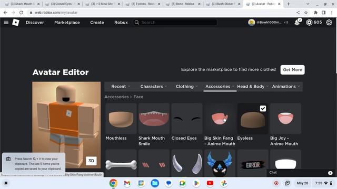Open YouTube from the shelf
This screenshot has width=337, height=189.
coord(210,183)
